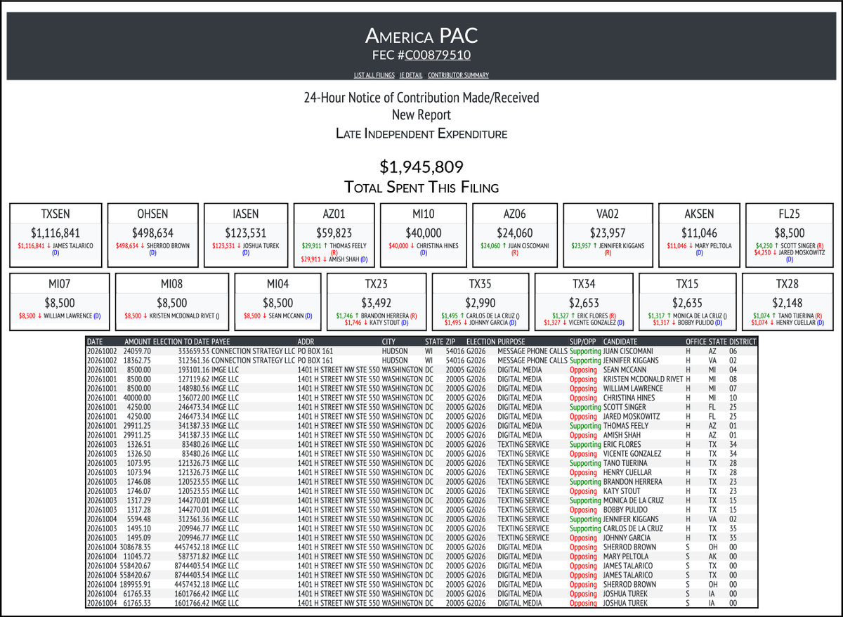Click the 'New Report' line
Viewport: 843px width, 617px height.
pos(421,115)
